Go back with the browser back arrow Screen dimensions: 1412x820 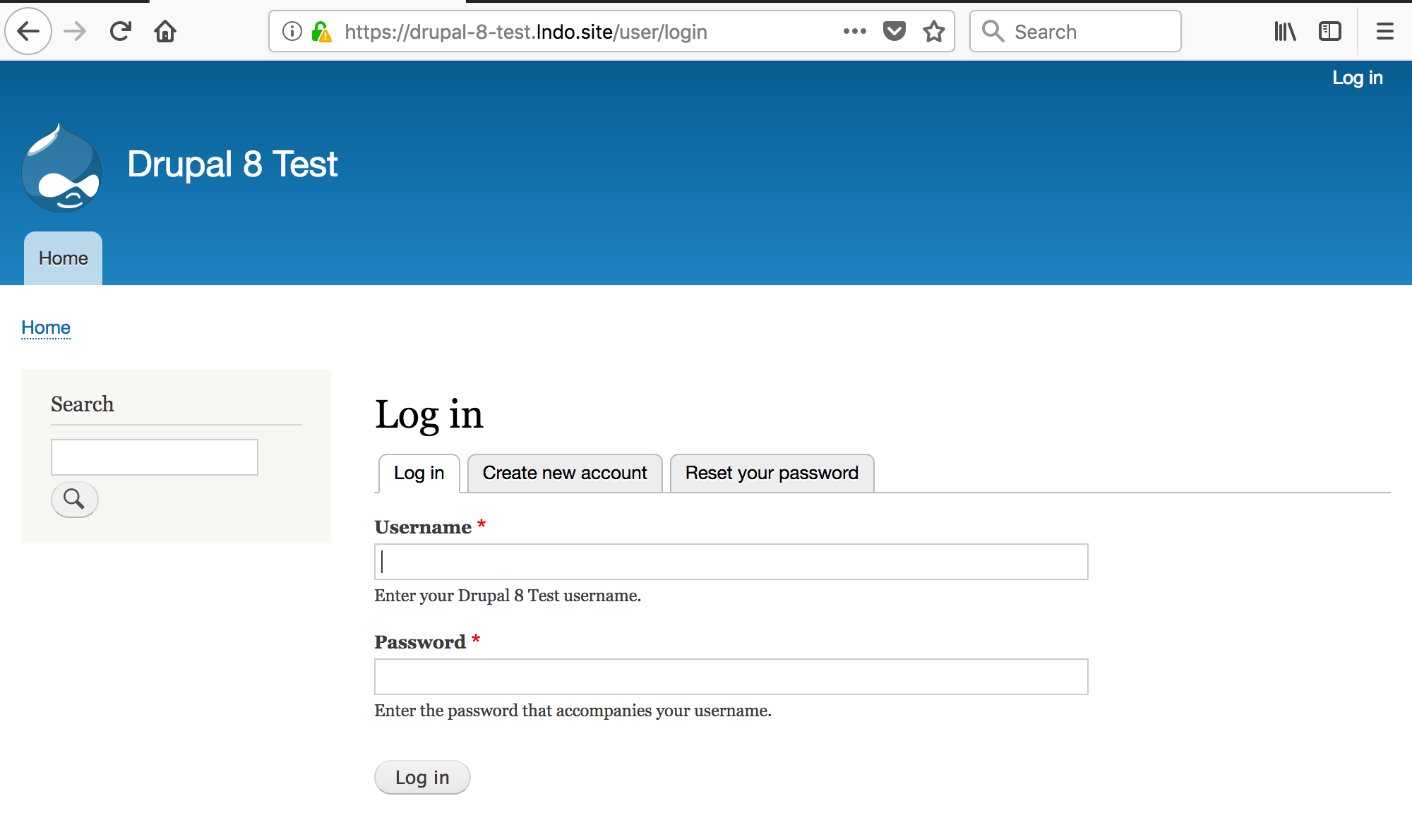pos(28,31)
